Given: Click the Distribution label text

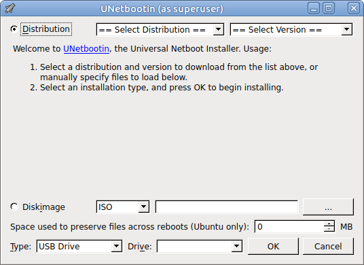Looking at the screenshot, I should click(x=46, y=29).
